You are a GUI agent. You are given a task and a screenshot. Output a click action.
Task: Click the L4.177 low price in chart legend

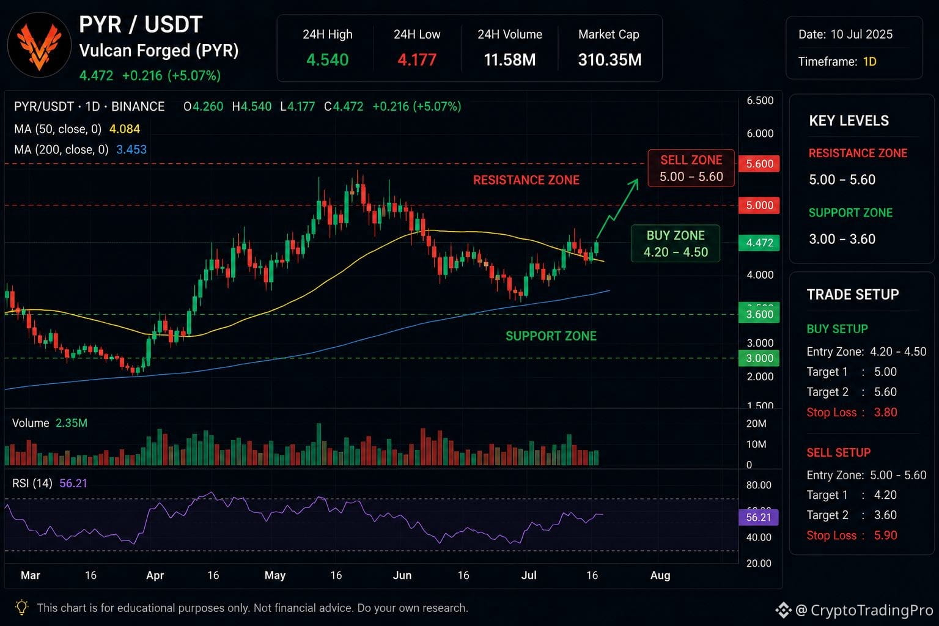point(298,106)
